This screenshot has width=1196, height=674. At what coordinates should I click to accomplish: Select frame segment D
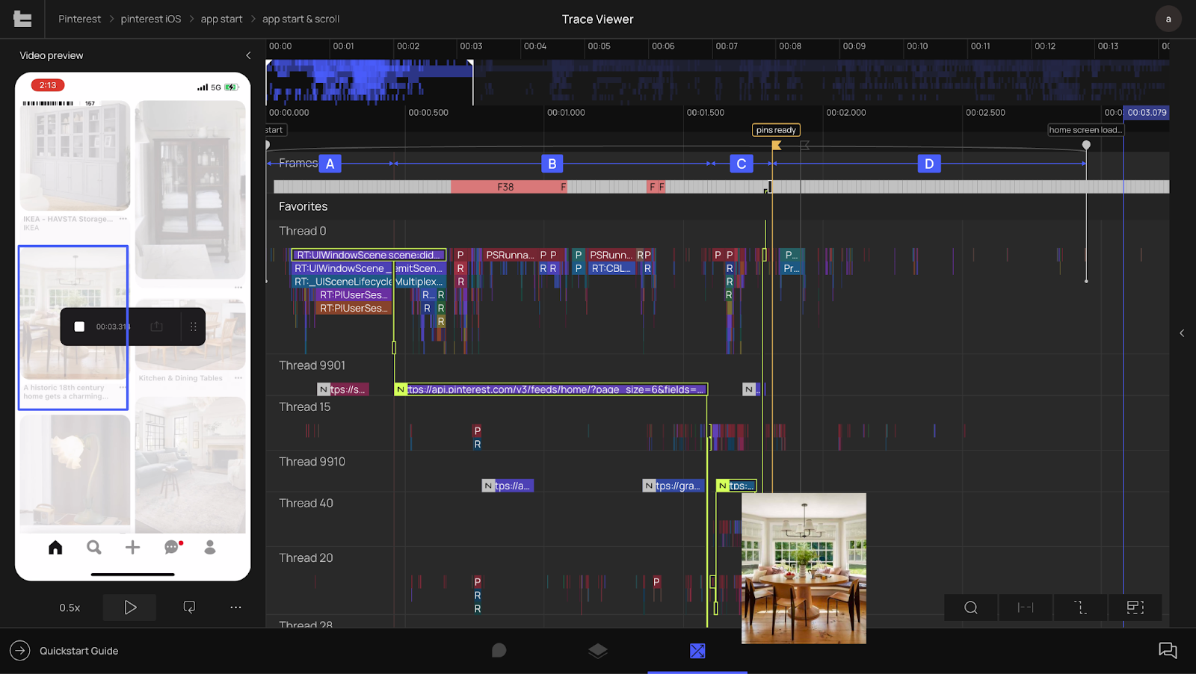point(929,164)
